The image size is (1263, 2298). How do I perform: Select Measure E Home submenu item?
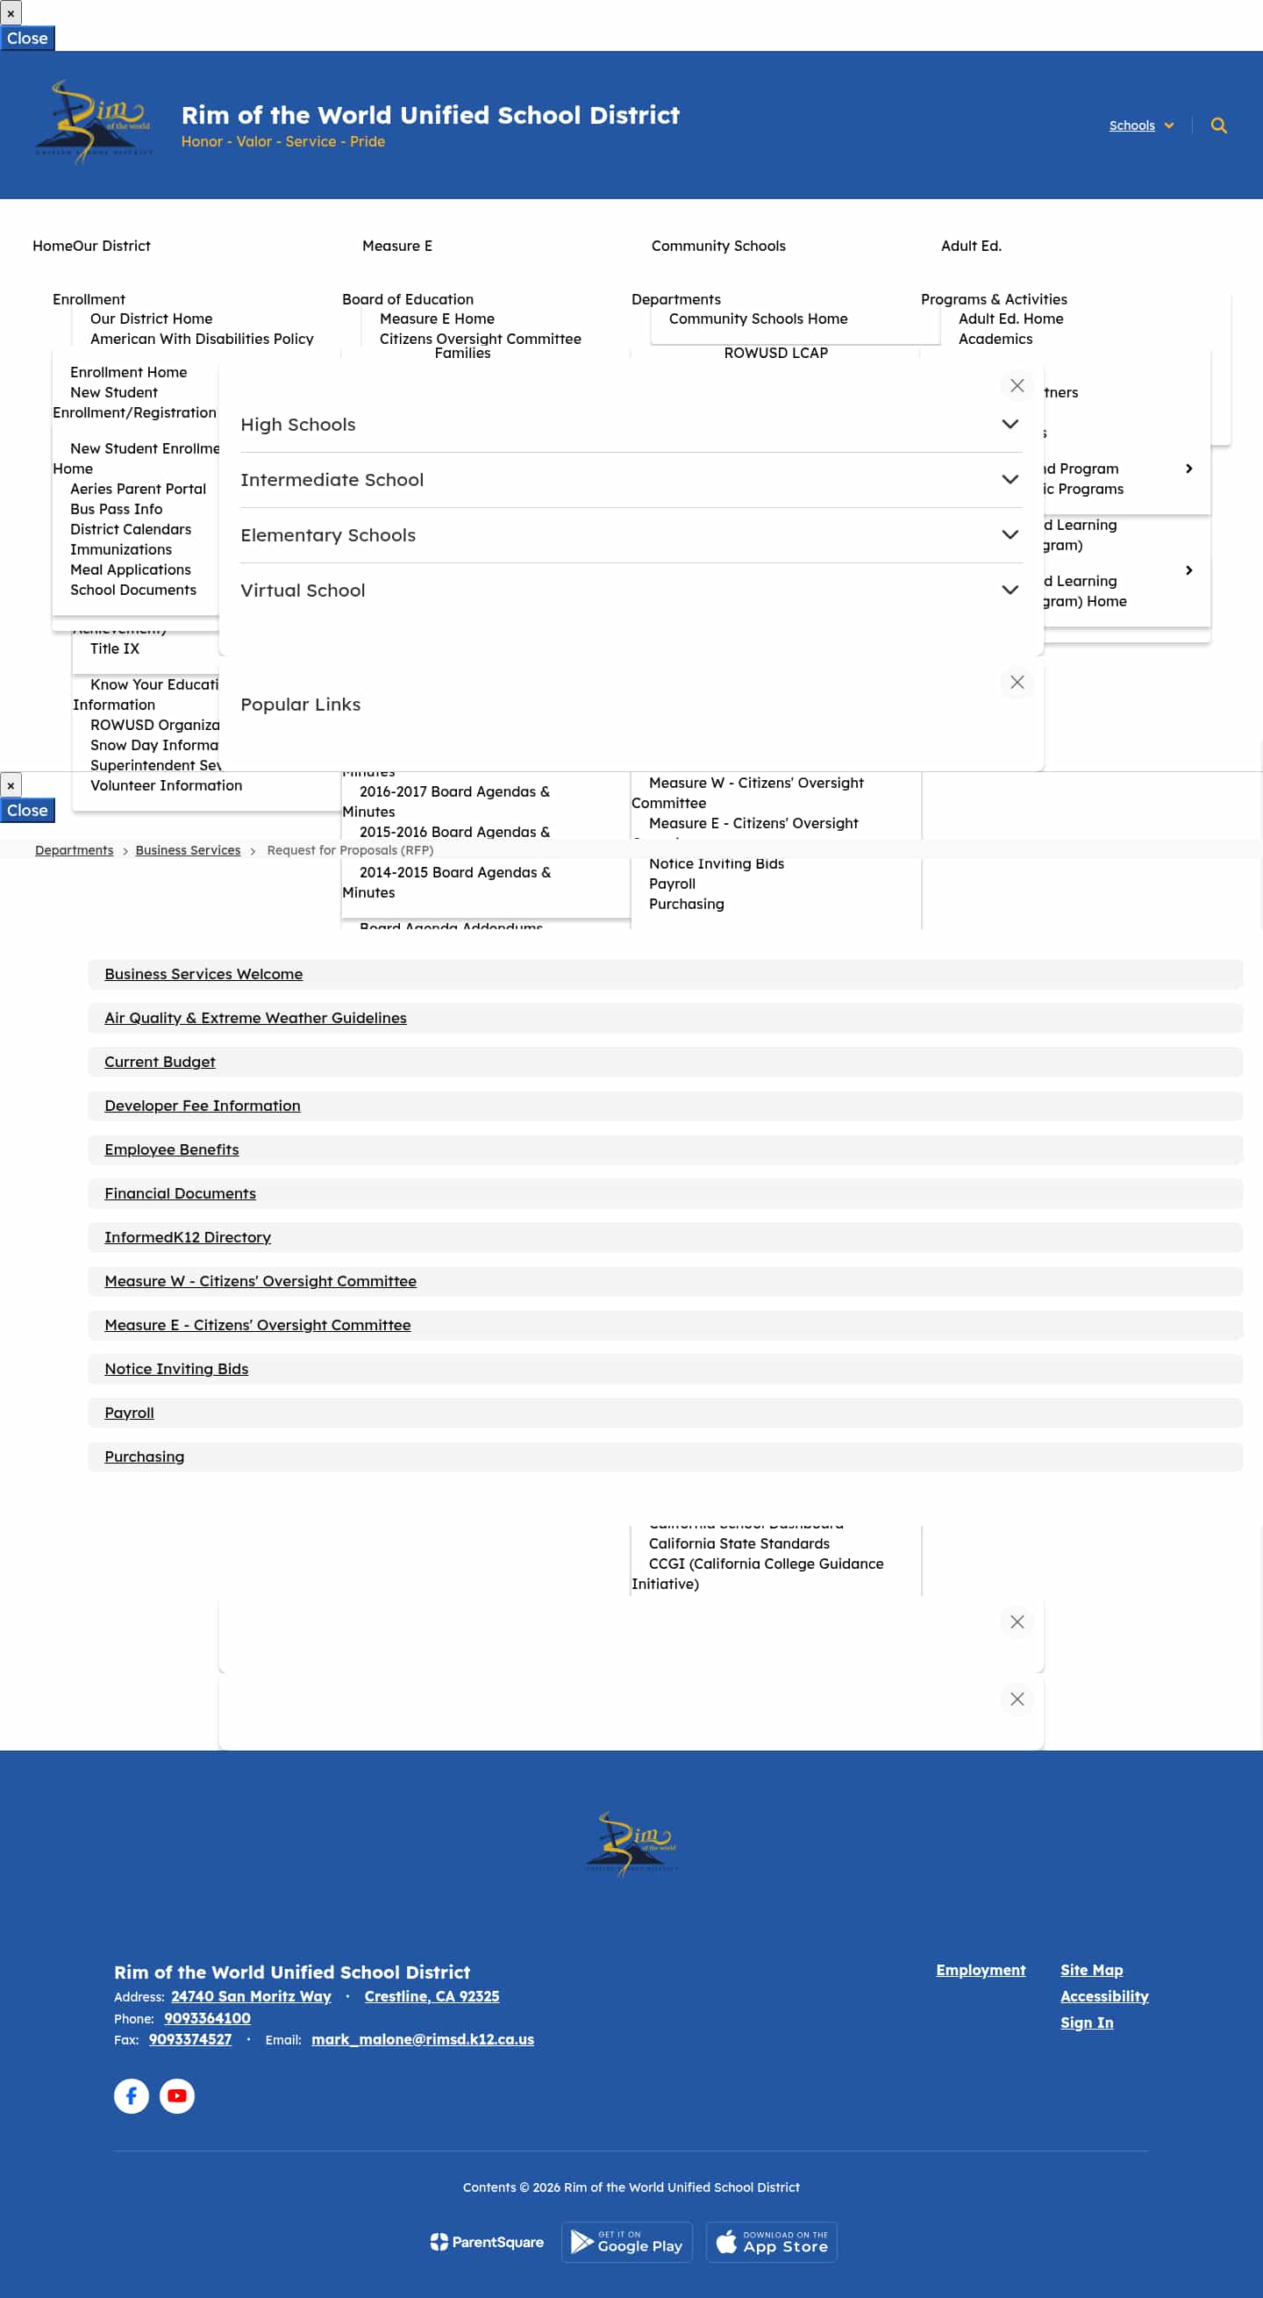point(437,319)
